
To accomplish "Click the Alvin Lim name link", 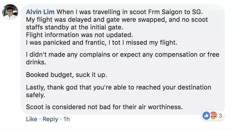I will coord(40,12).
